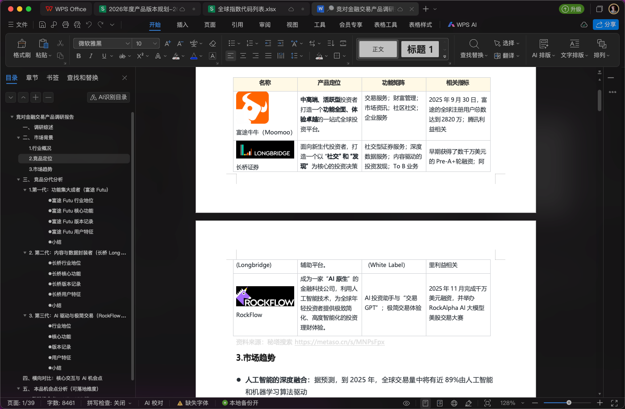Open the bullet list dropdown arrow
The height and width of the screenshot is (409, 625).
coord(239,44)
